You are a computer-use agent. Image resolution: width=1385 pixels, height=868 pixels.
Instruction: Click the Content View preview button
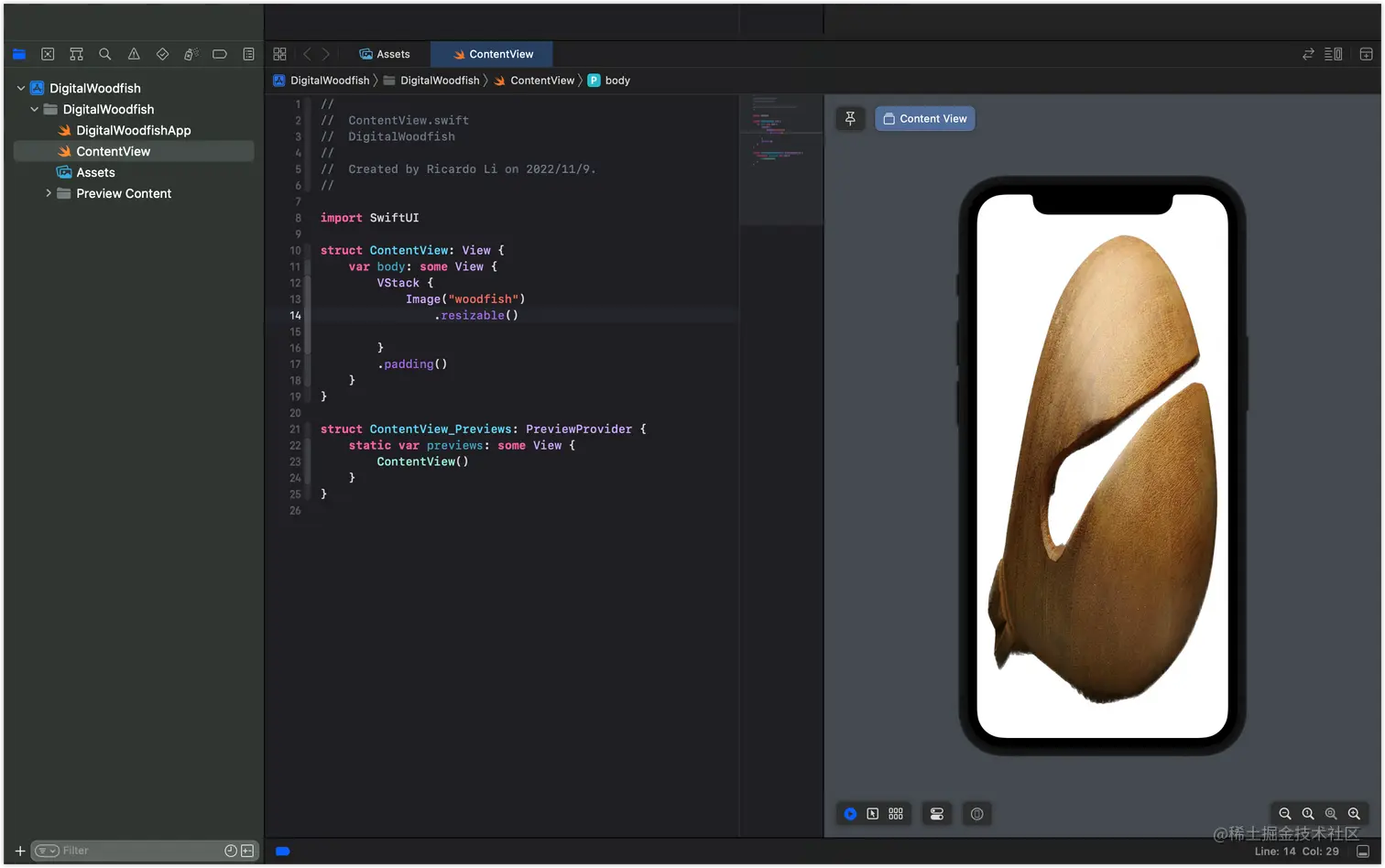pos(925,119)
